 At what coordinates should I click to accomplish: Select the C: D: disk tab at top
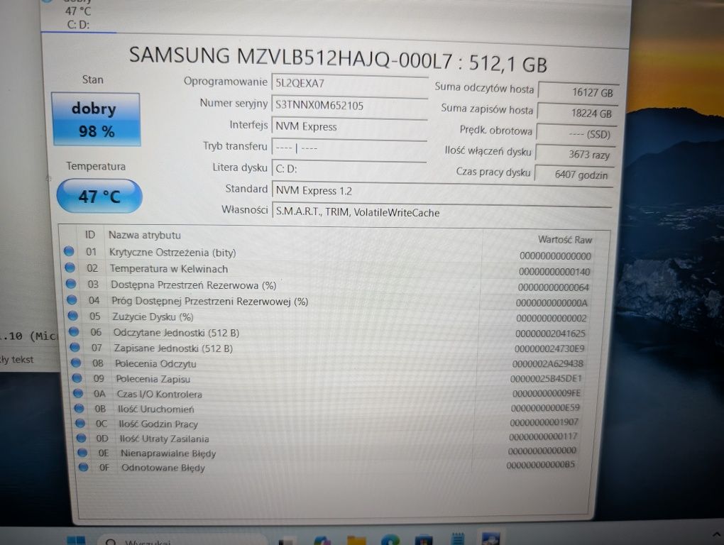pyautogui.click(x=77, y=16)
